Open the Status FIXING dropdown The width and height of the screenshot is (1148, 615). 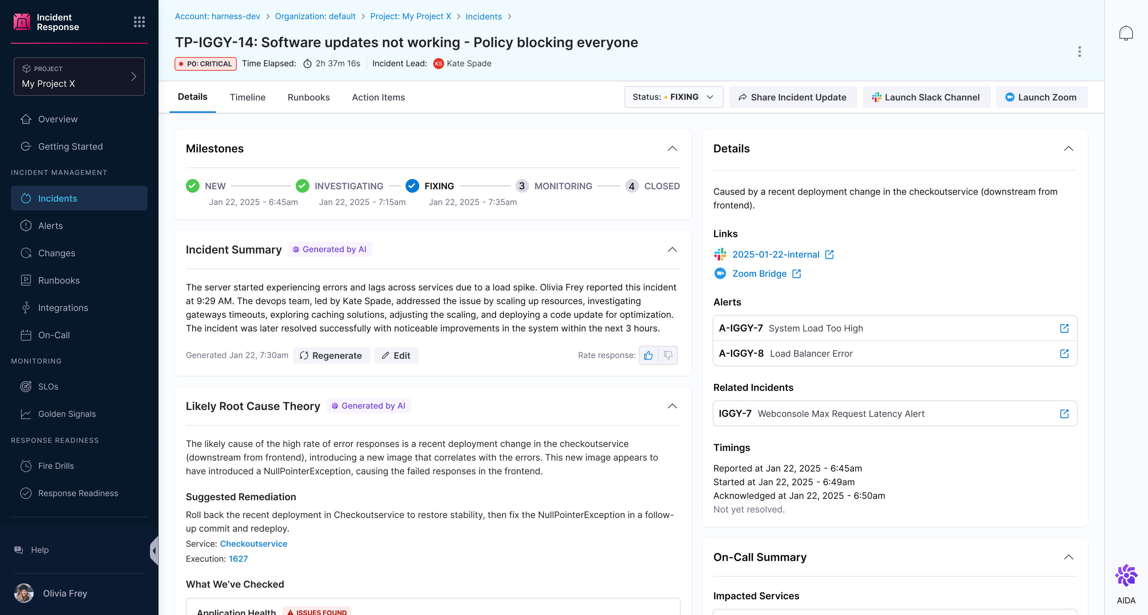coord(673,97)
